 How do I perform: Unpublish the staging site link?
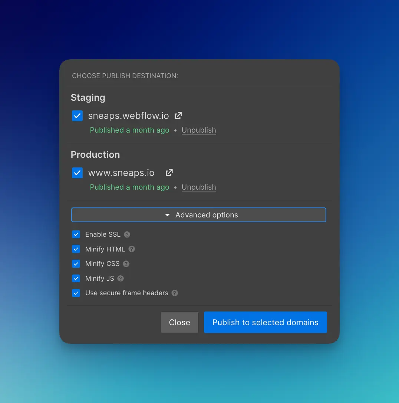pyautogui.click(x=199, y=130)
